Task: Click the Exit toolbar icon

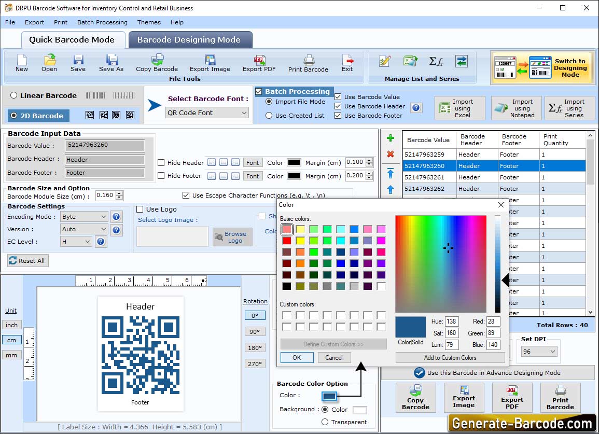Action: point(347,63)
